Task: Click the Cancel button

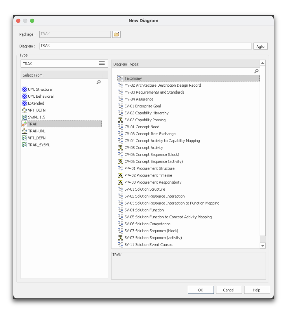Action: pos(229,290)
